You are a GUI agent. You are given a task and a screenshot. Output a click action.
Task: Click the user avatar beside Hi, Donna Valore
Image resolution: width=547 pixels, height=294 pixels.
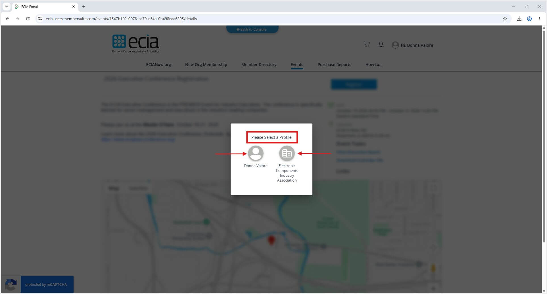395,45
